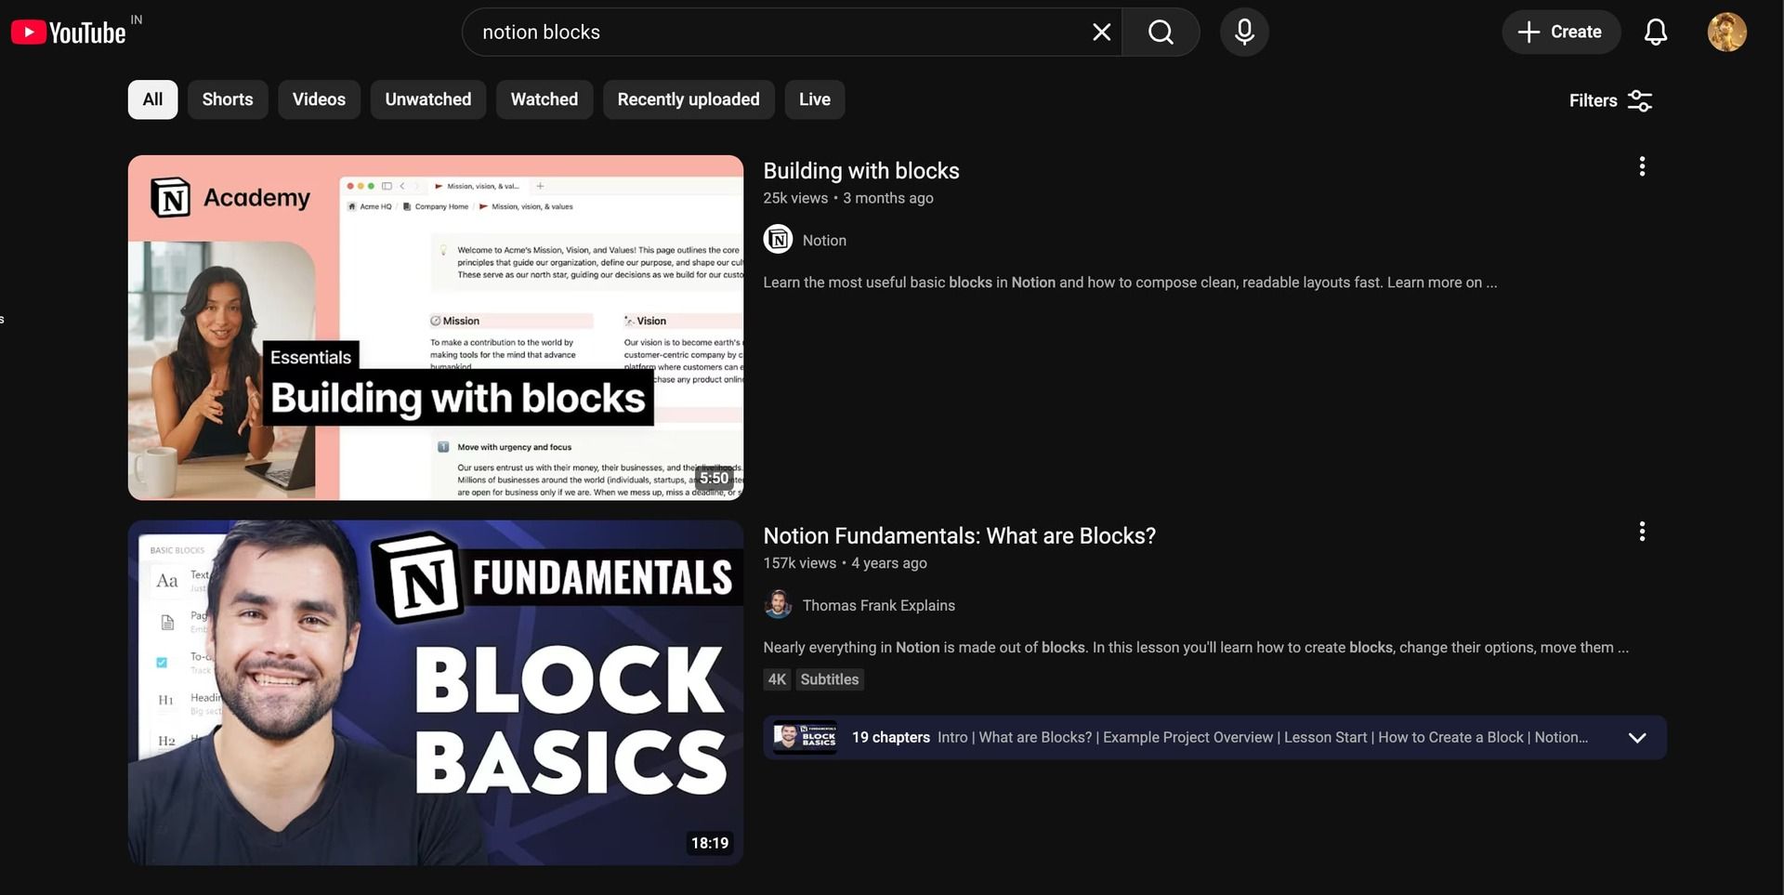Play the Block Basics thumbnail

coord(436,692)
